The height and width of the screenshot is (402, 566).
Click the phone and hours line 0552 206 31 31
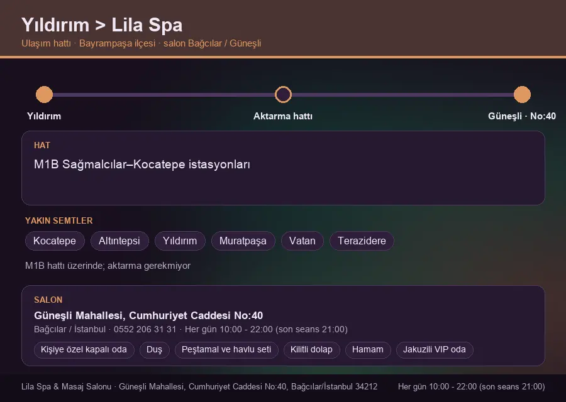[x=191, y=329]
